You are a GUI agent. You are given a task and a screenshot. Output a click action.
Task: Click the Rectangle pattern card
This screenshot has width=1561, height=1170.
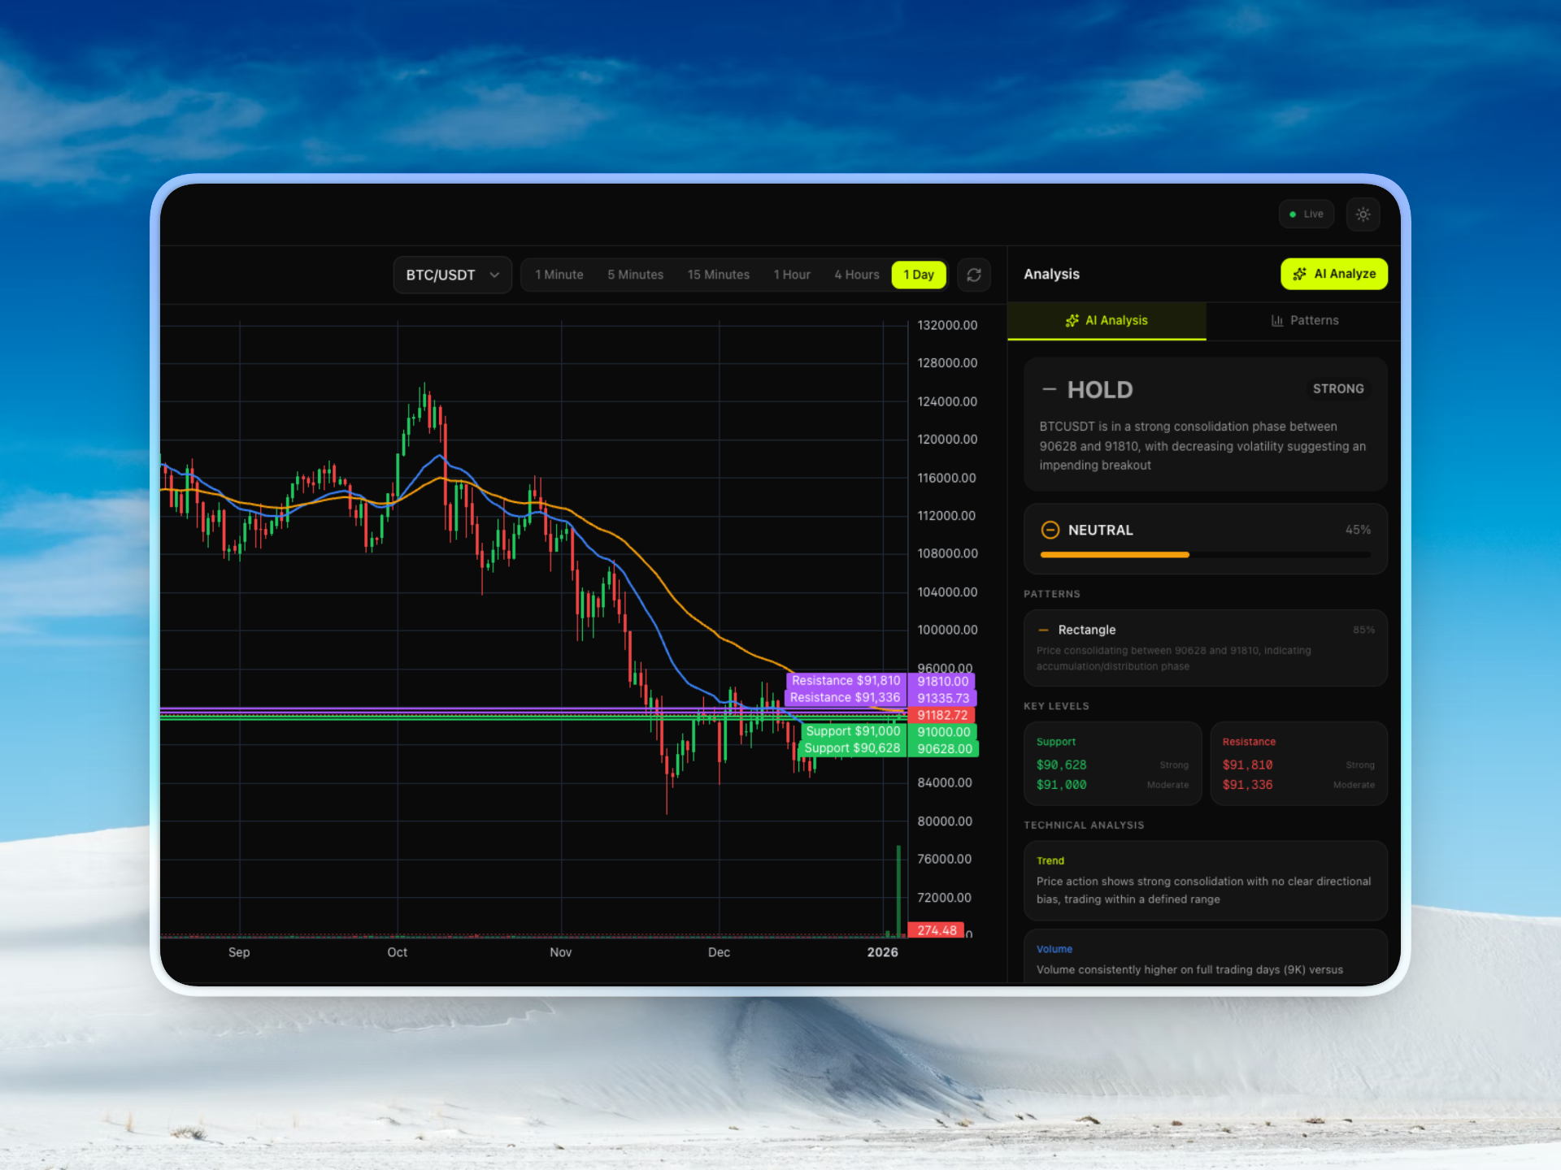[x=1205, y=648]
